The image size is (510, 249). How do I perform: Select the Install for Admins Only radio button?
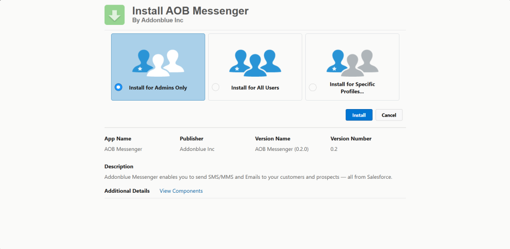[119, 87]
